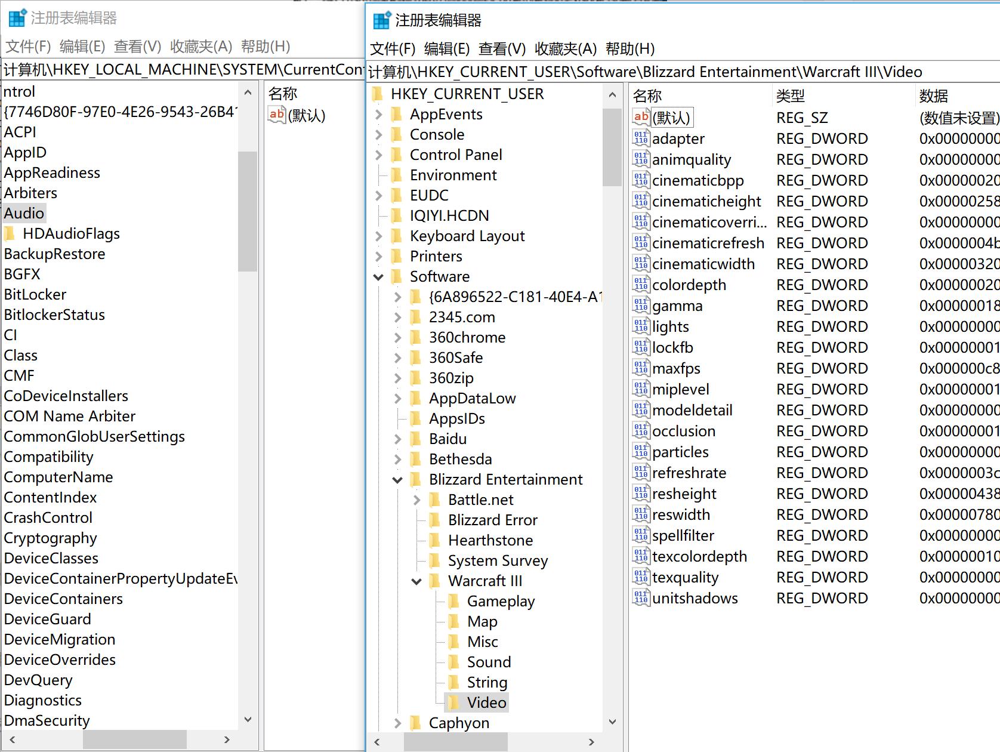The height and width of the screenshot is (752, 1000).
Task: Open the 查看(V) menu
Action: (502, 48)
